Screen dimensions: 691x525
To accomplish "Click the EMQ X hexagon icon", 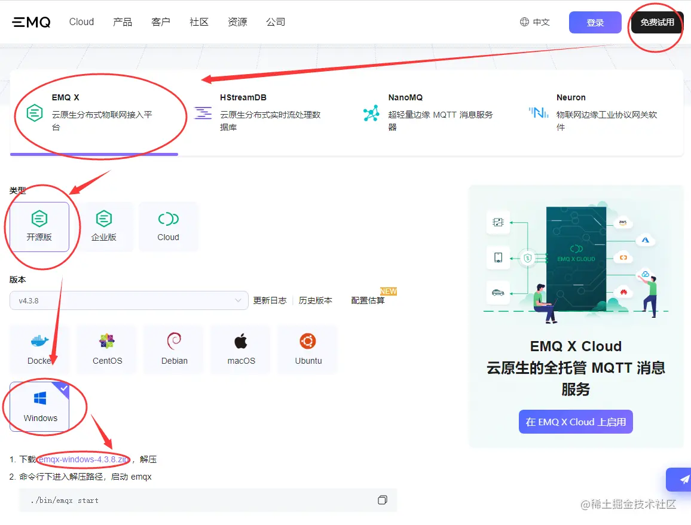I will point(35,113).
